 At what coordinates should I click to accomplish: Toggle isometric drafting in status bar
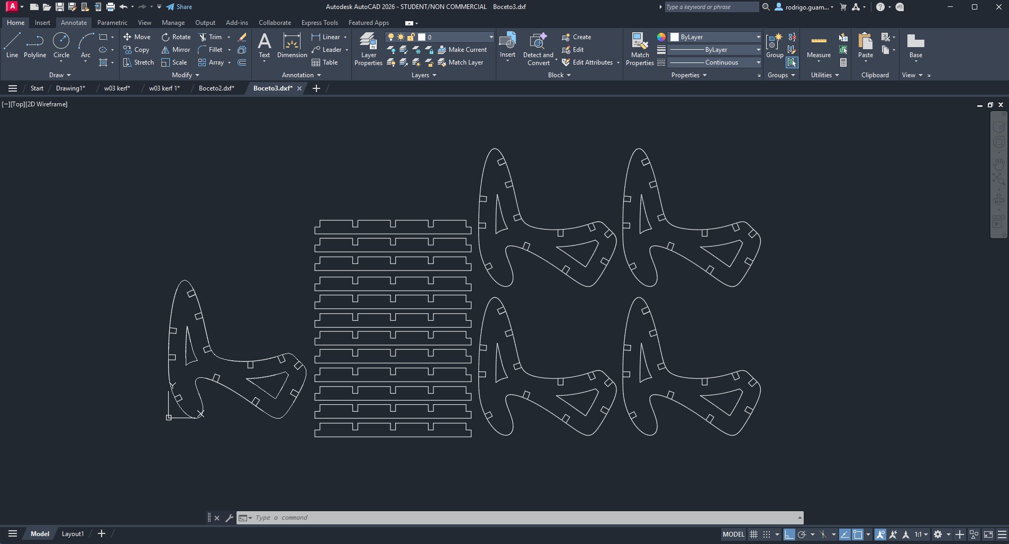tap(823, 534)
